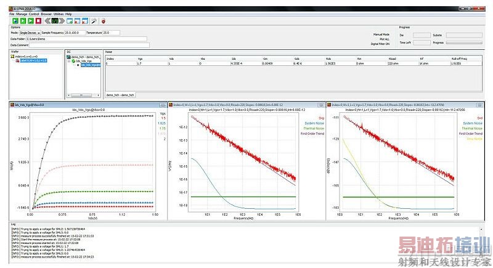Click the Temperature input field
Viewport: 493px width, 268px height.
pos(111,33)
